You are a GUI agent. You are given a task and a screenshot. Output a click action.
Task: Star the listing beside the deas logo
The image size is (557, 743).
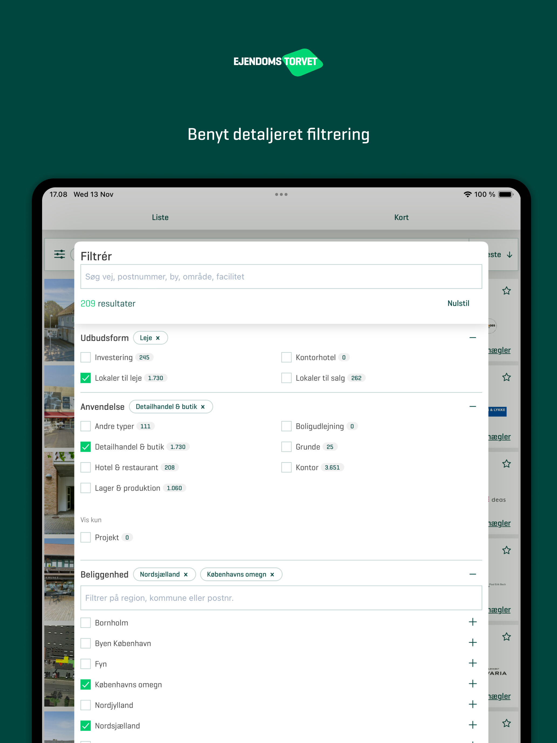tap(506, 464)
